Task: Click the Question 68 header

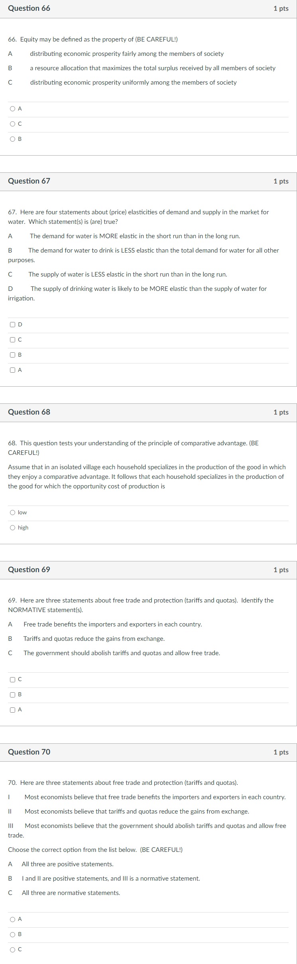Action: 29,412
